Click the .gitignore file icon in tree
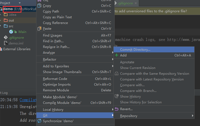200x126 pixels. [6, 38]
